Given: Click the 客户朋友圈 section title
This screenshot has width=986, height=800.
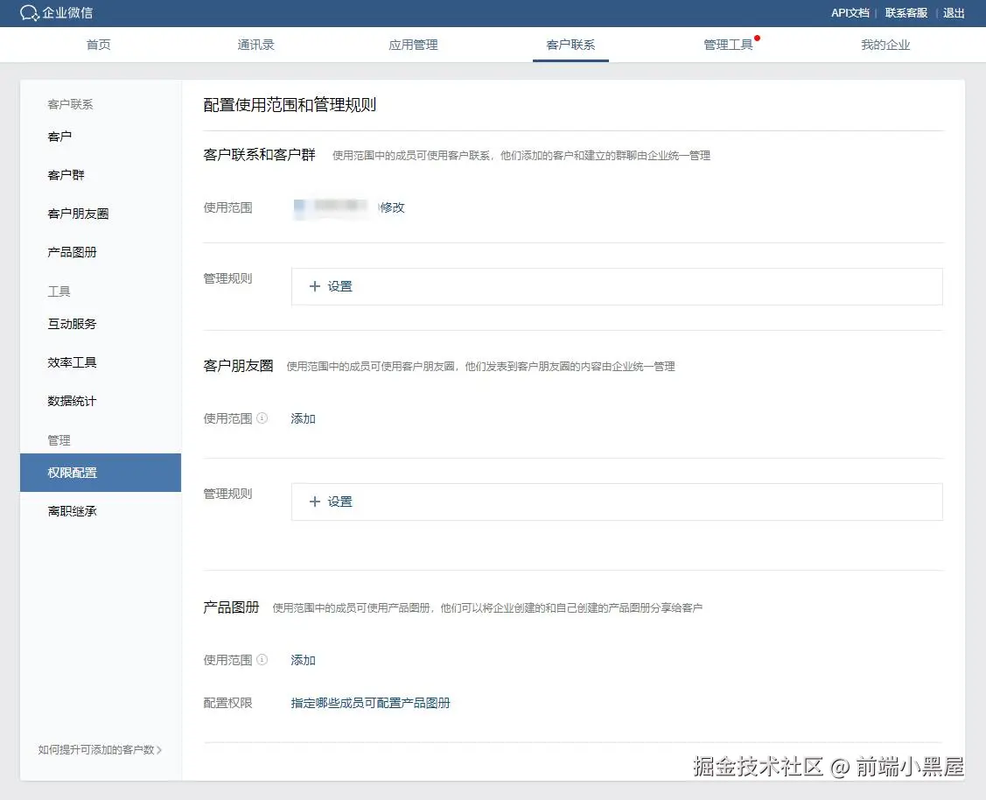Looking at the screenshot, I should tap(238, 365).
